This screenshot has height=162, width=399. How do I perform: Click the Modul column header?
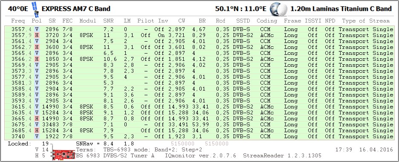pos(88,21)
